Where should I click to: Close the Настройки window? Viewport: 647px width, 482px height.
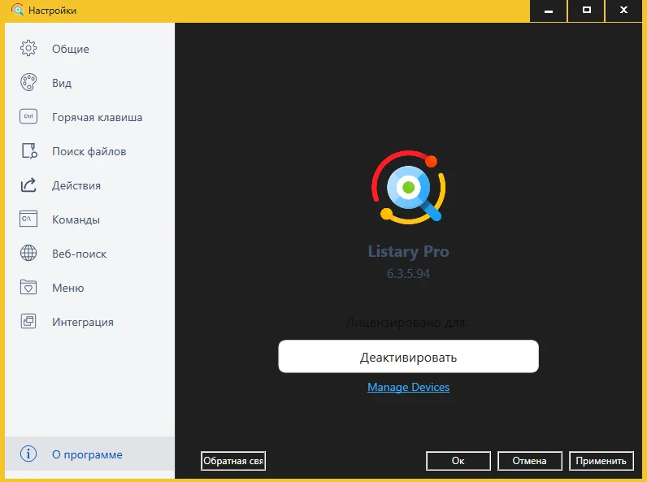tap(624, 11)
